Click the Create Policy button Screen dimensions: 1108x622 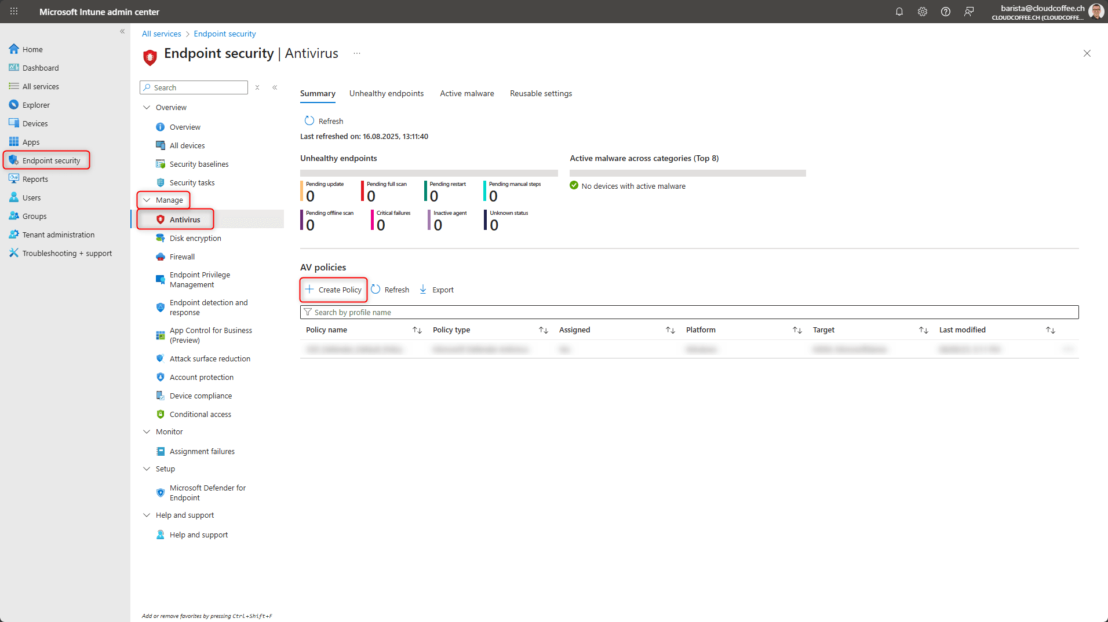pos(334,290)
